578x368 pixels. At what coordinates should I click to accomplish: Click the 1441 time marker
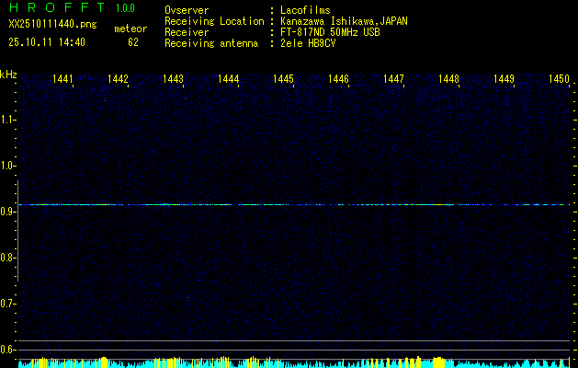[x=63, y=80]
